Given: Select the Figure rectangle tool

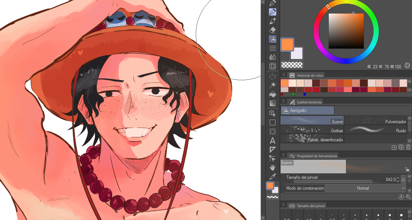Looking at the screenshot, I should pos(273,122).
